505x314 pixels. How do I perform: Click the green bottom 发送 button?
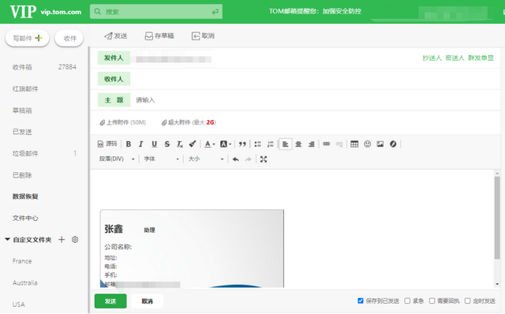coord(110,301)
